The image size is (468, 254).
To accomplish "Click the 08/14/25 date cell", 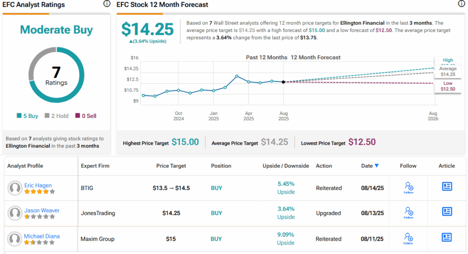I will [372, 188].
